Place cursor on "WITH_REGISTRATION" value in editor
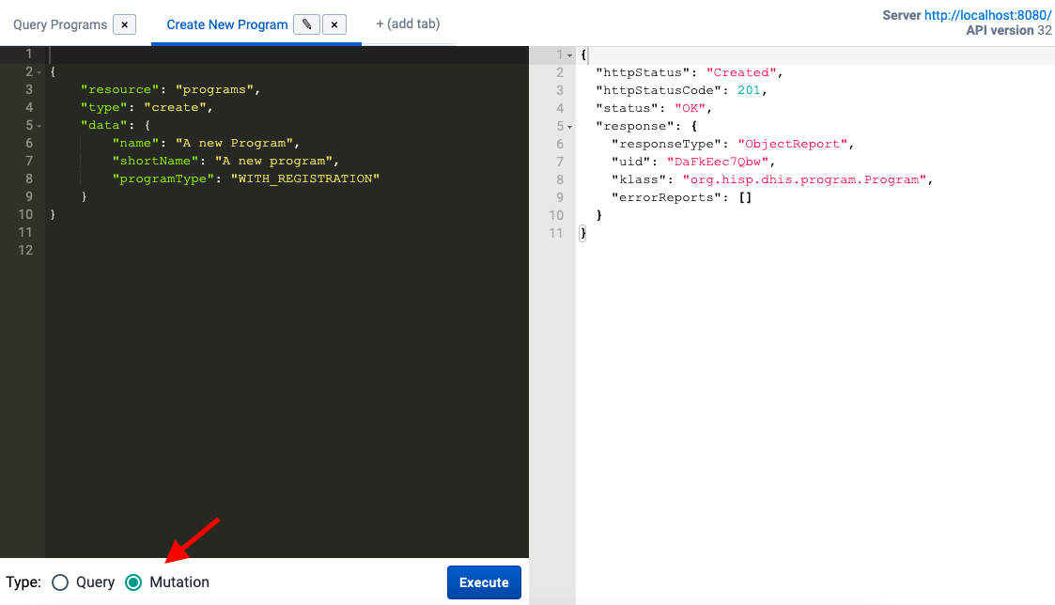 [x=304, y=178]
